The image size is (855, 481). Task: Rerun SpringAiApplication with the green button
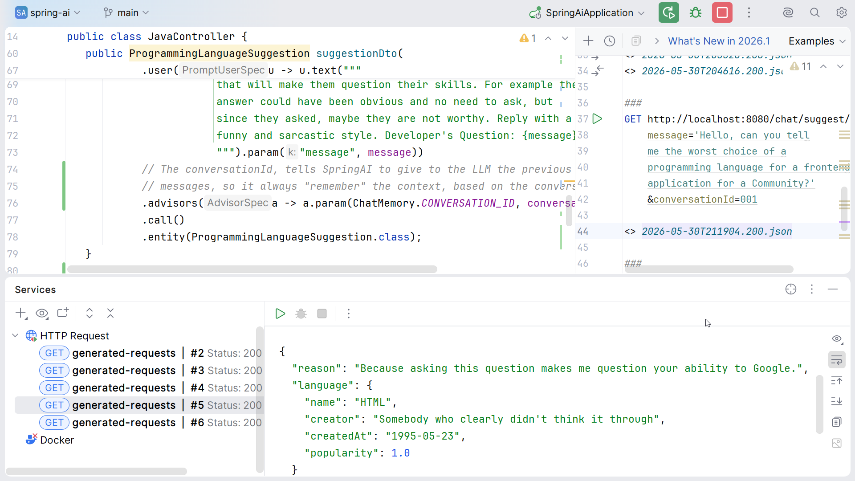point(668,12)
